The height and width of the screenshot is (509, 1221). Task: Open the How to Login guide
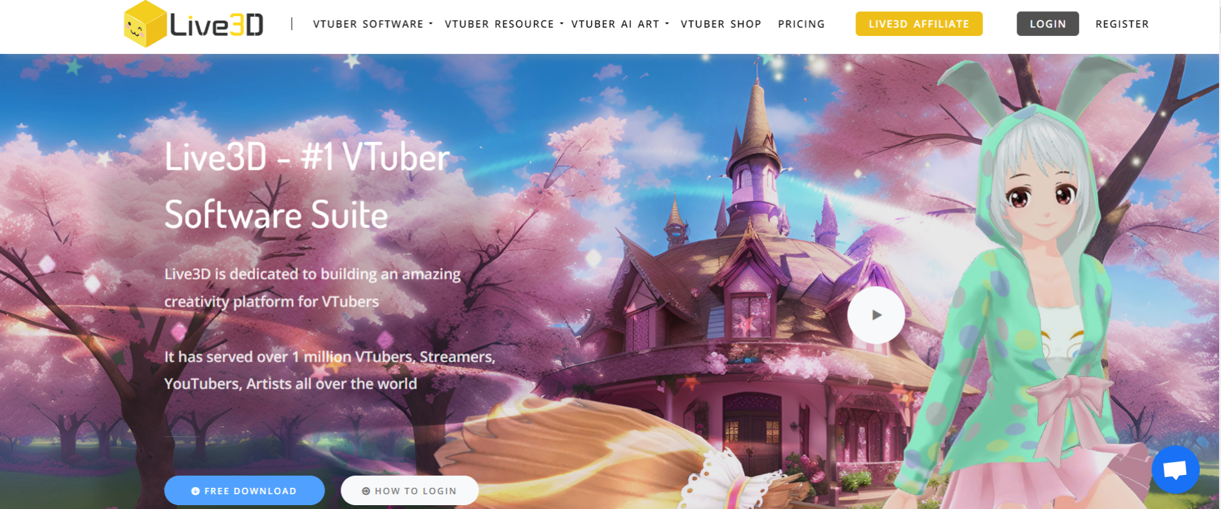(409, 490)
